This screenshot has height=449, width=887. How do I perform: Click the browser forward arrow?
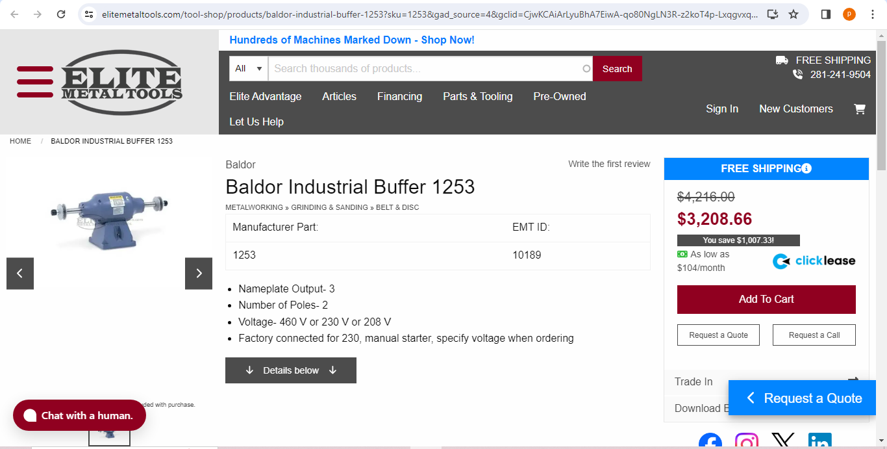38,14
